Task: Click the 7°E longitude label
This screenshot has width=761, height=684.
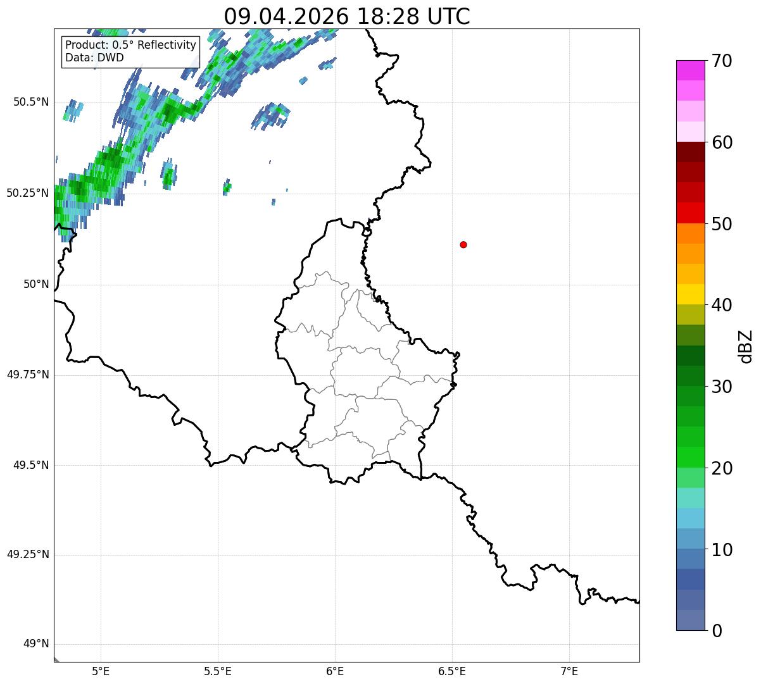Action: (570, 671)
